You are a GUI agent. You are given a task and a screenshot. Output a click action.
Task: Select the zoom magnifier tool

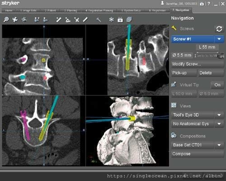tap(6, 19)
